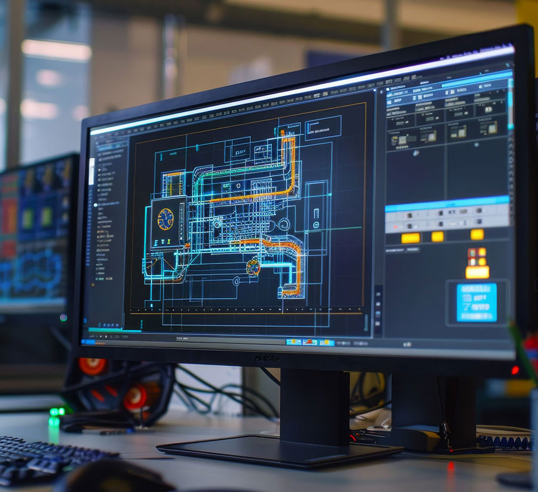Select the white bullet item in left tree panel
Viewport: 538px width, 492px height.
point(95,205)
